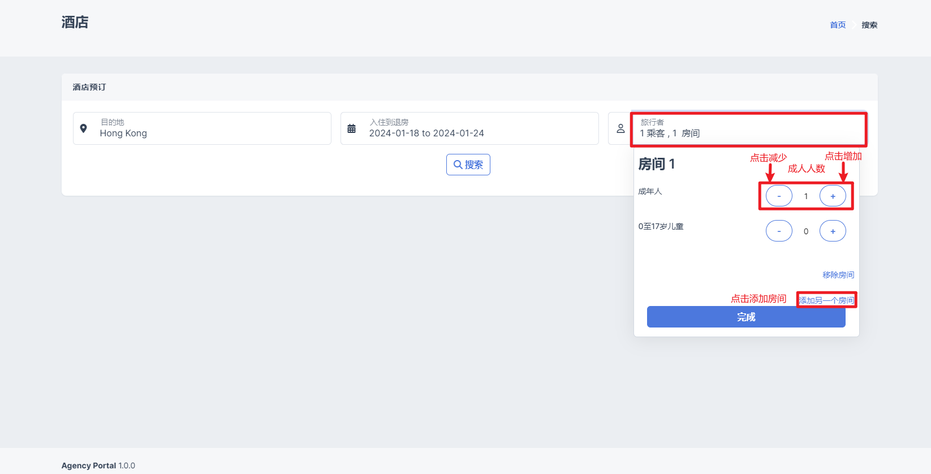Increase the 0至17岁儿童 count
931x474 pixels.
click(x=833, y=231)
